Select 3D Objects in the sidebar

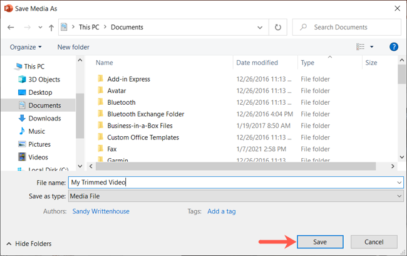pyautogui.click(x=39, y=79)
